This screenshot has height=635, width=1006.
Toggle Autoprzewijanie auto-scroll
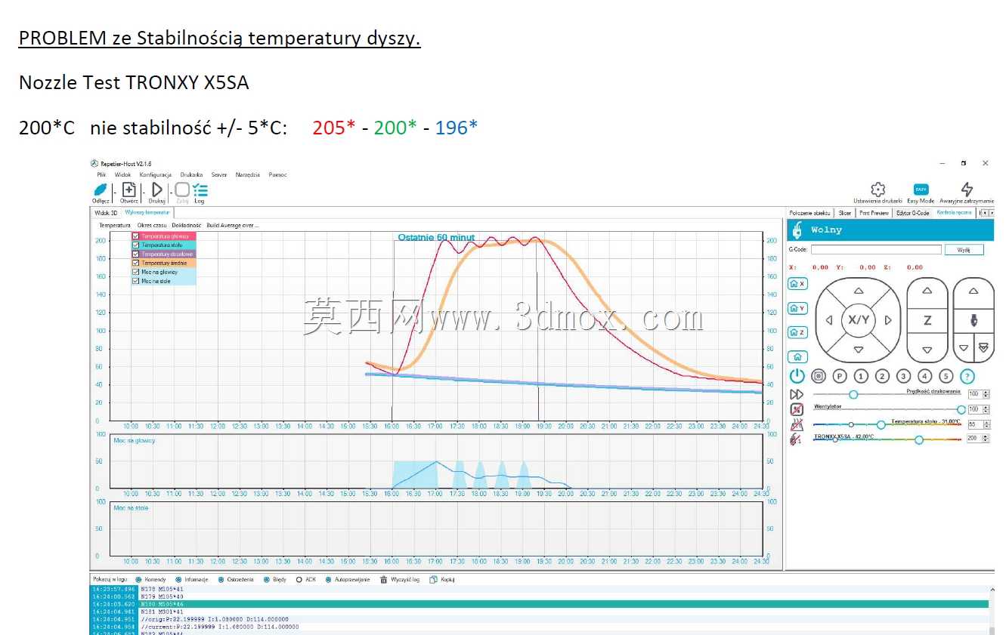point(329,580)
